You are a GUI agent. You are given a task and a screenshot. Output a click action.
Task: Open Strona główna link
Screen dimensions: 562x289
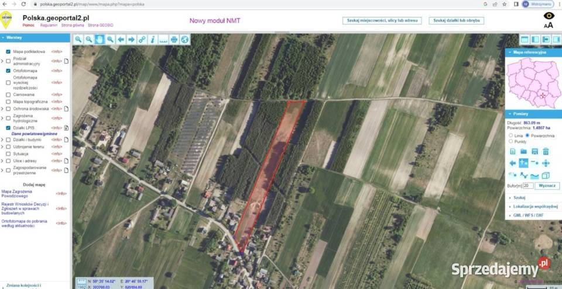point(73,25)
